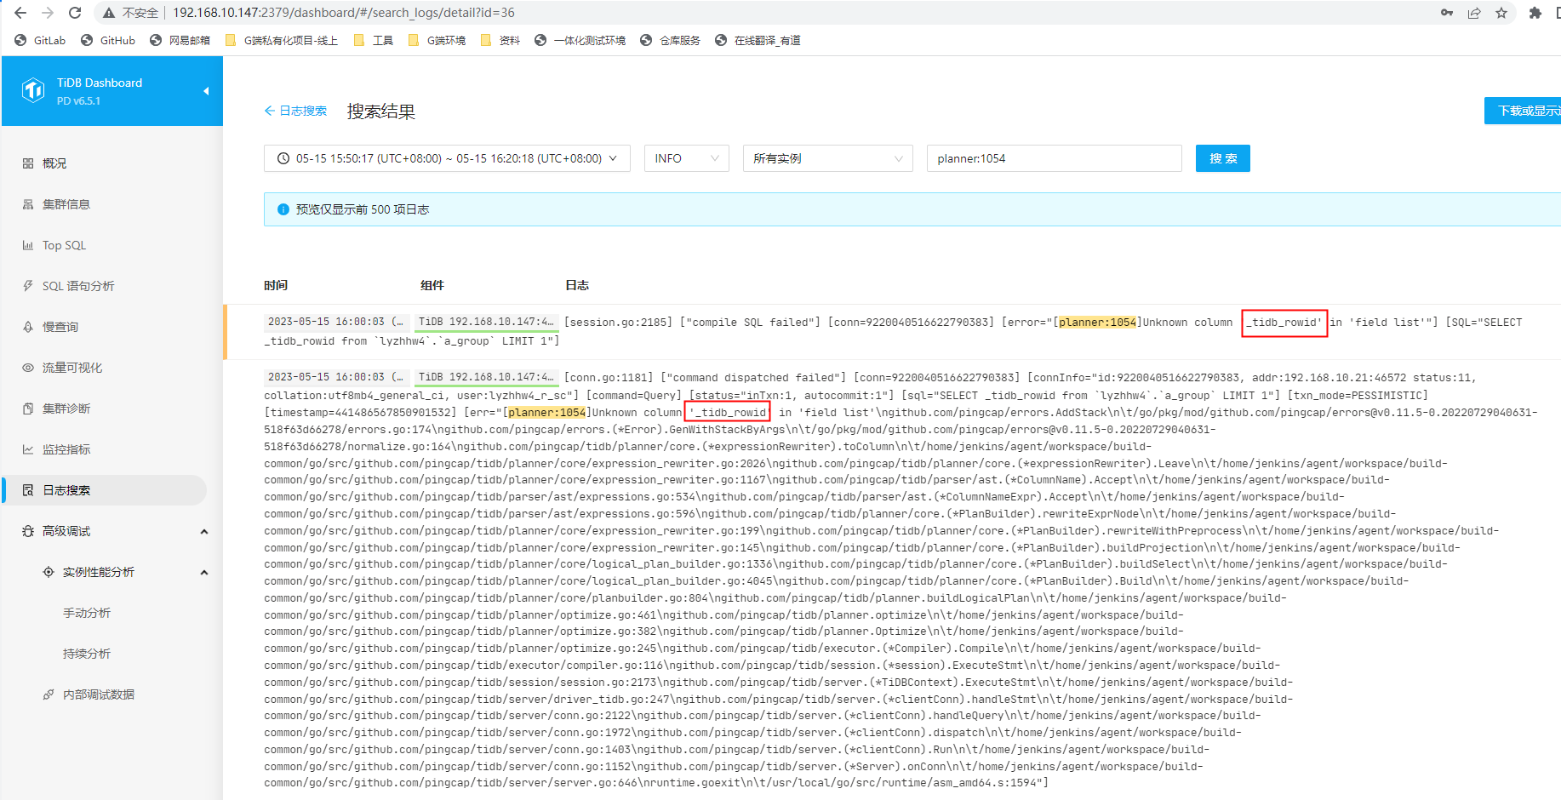Open 集群信息 in the sidebar
Screen dimensions: 1561x800
coord(66,204)
